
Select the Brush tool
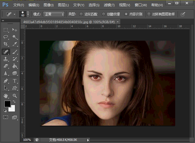15,52
